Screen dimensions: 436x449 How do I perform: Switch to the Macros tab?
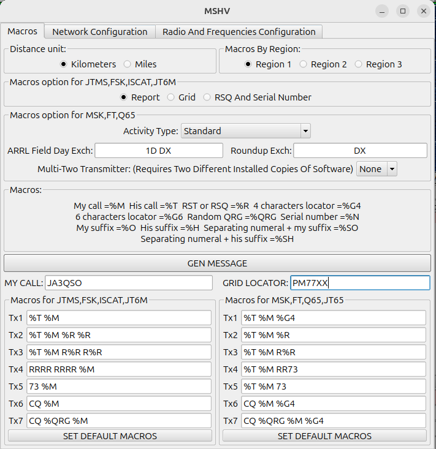coord(22,31)
